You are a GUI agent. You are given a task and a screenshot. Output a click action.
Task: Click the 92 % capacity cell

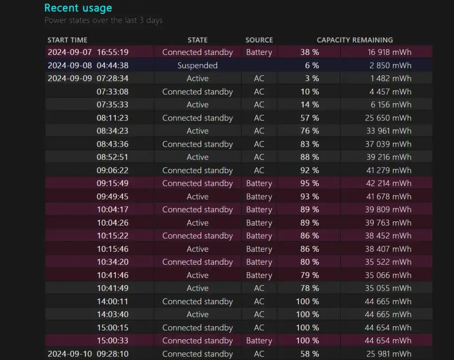click(x=309, y=170)
